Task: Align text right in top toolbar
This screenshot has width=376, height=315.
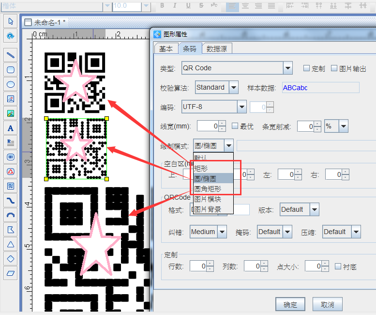Action: [x=258, y=6]
